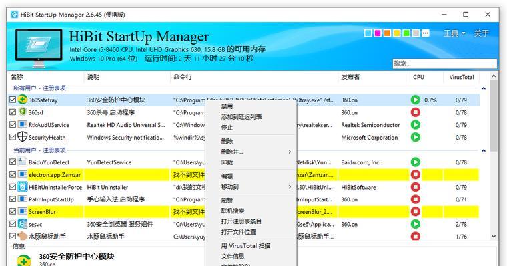Click the title bar application icon
The height and width of the screenshot is (266, 507).
(14, 15)
